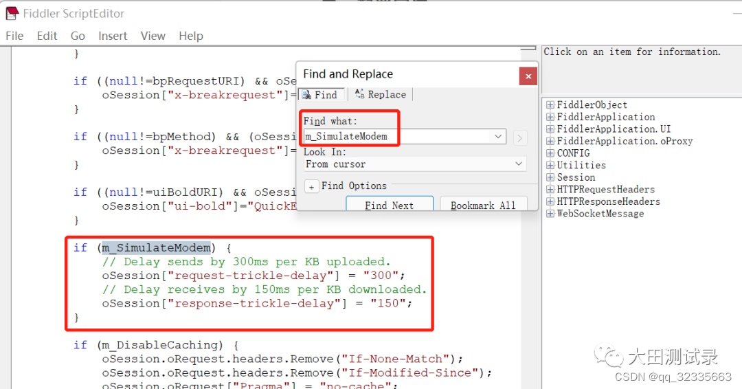Click highlighted m_SimulateModem in code
Screen dimensions: 742x389
(x=157, y=248)
